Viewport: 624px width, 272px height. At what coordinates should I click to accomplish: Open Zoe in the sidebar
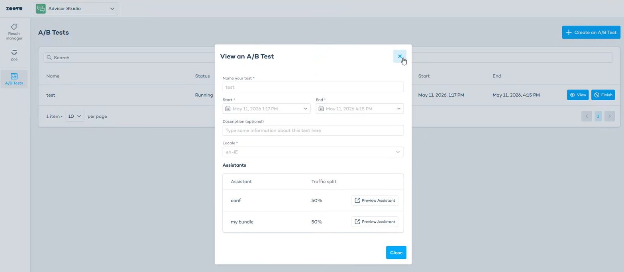[14, 56]
